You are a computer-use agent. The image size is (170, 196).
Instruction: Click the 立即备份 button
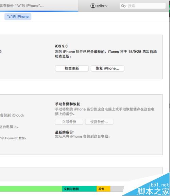coord(69,122)
